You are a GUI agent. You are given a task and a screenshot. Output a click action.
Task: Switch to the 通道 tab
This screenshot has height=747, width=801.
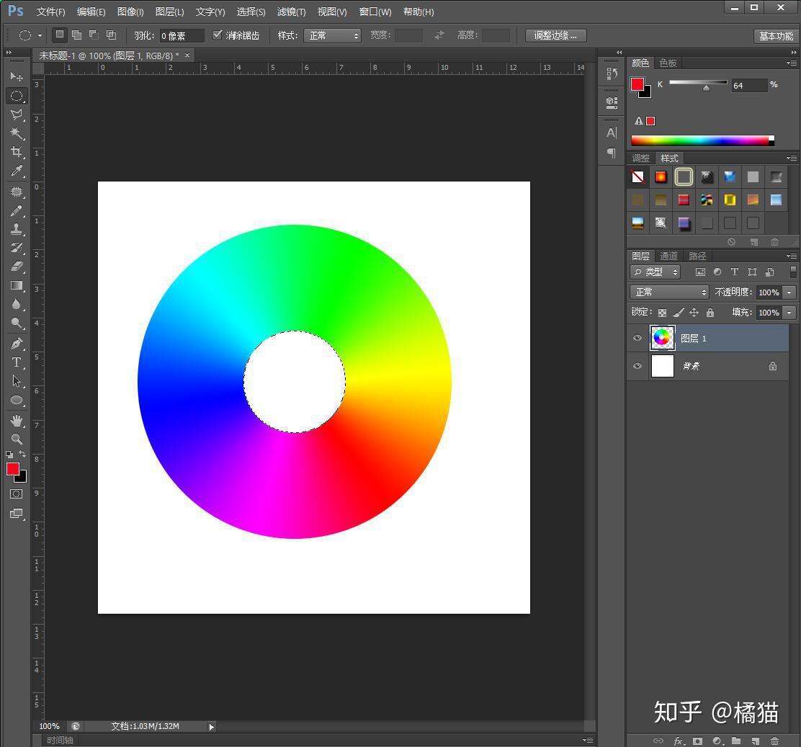(x=668, y=255)
